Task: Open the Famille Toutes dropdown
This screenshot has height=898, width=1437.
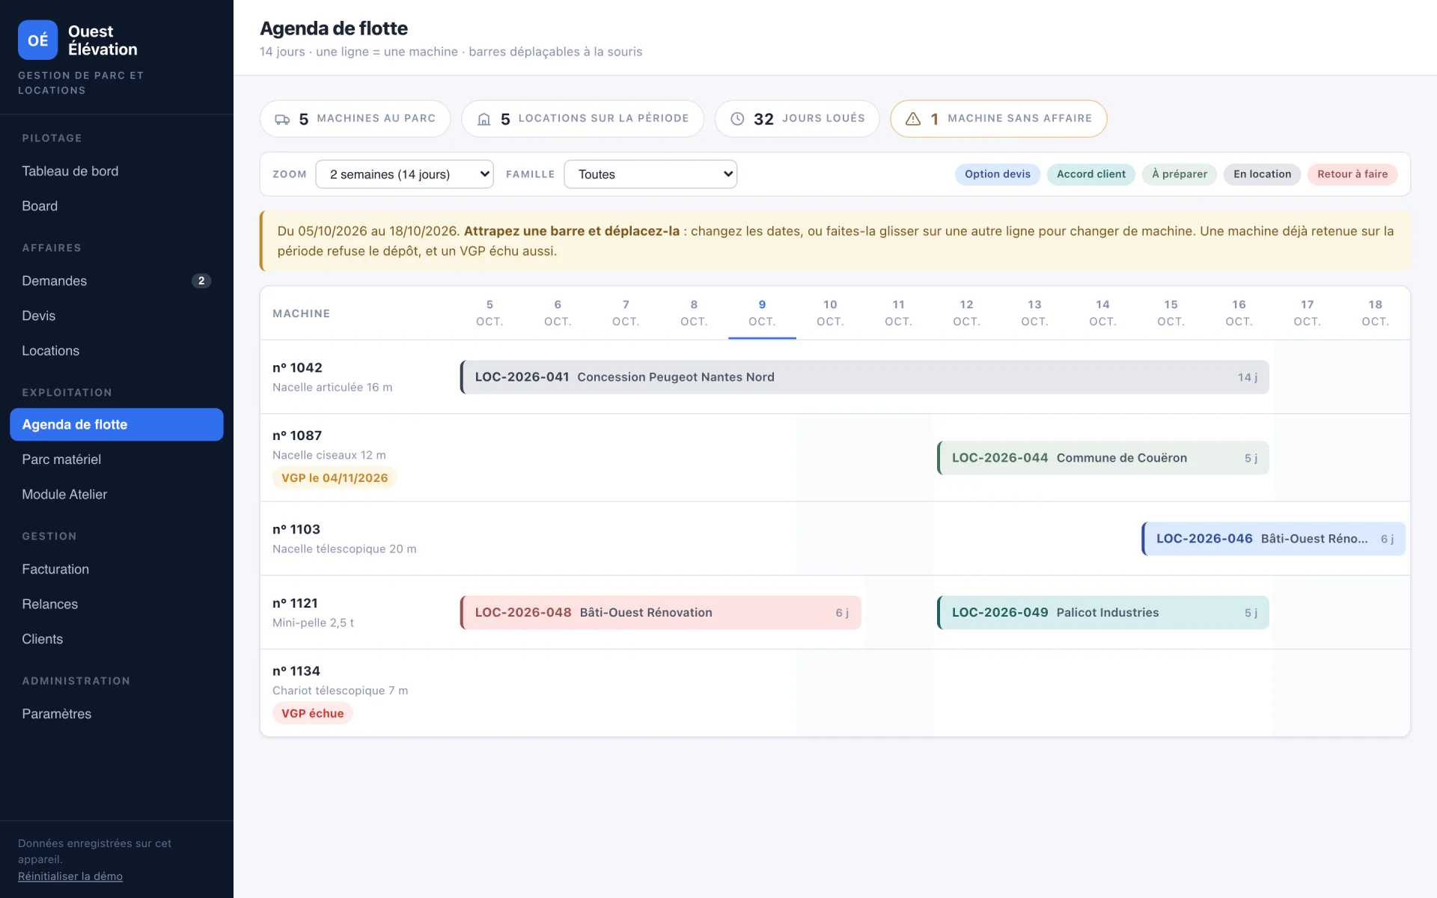Action: pyautogui.click(x=650, y=174)
